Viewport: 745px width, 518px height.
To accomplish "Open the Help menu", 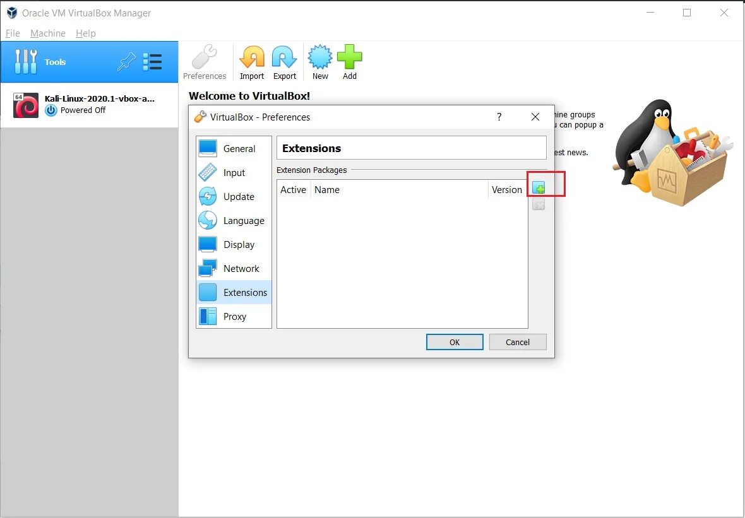I will point(85,33).
